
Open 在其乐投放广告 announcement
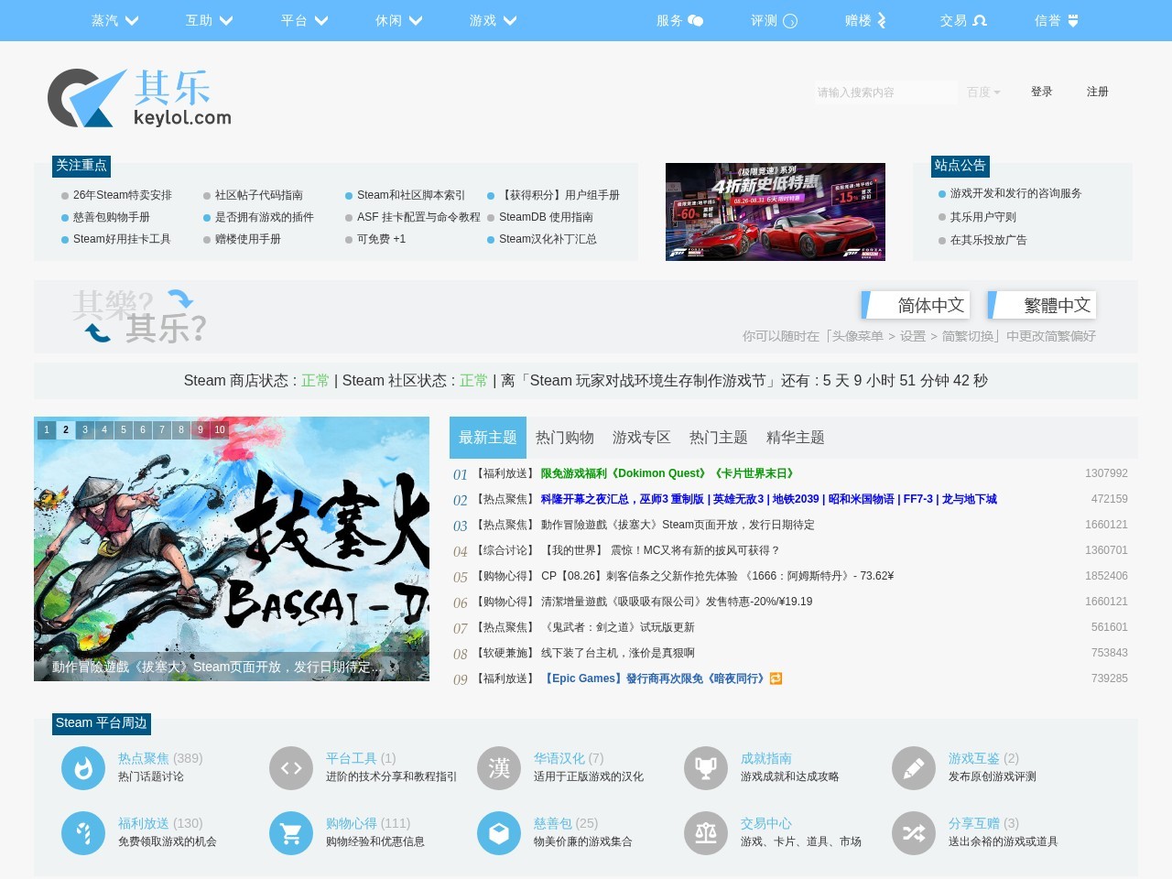(x=989, y=240)
